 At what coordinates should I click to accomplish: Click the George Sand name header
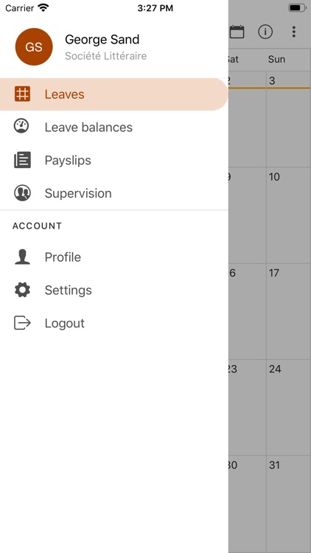[x=102, y=39]
